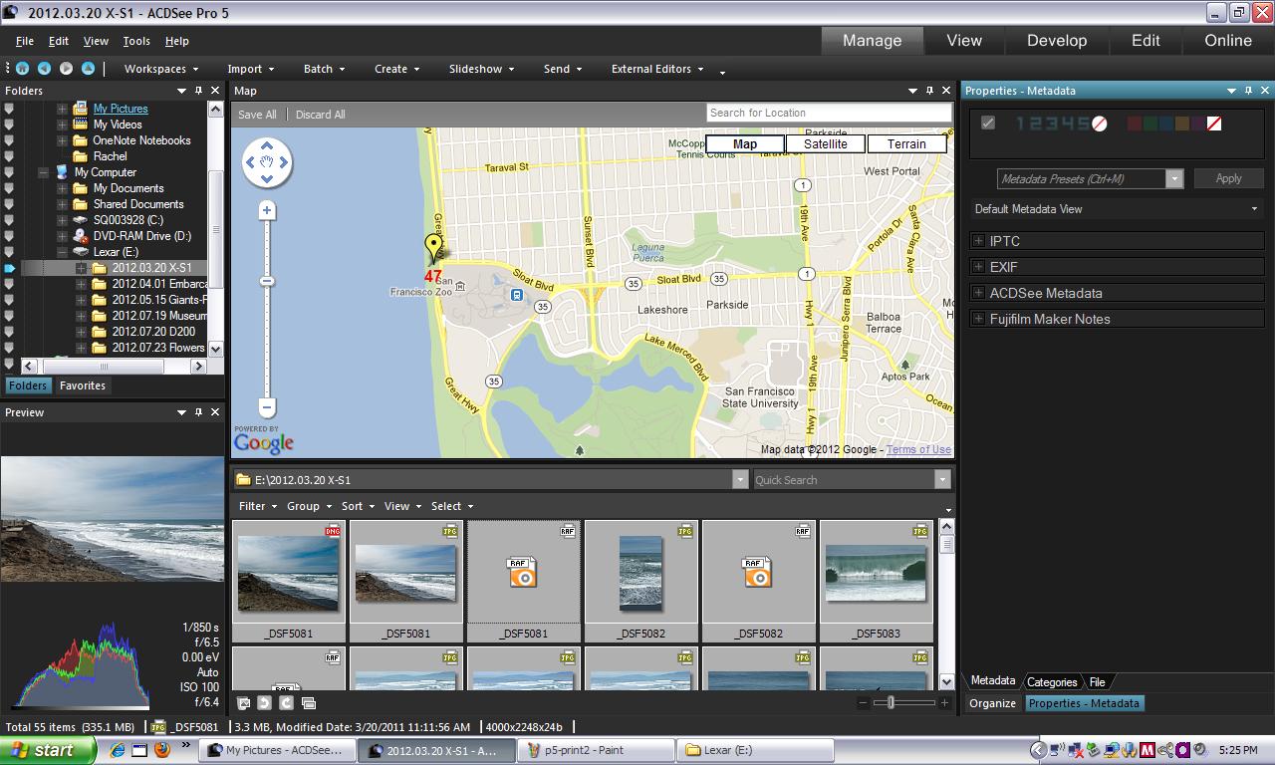1275x765 pixels.
Task: Open the Metadata Presets dropdown
Action: click(x=1174, y=179)
